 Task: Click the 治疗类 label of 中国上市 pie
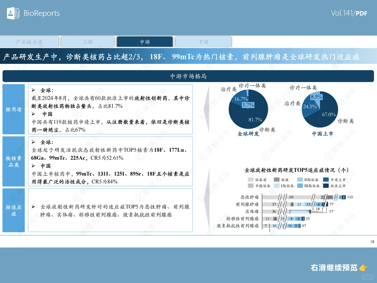(292, 104)
